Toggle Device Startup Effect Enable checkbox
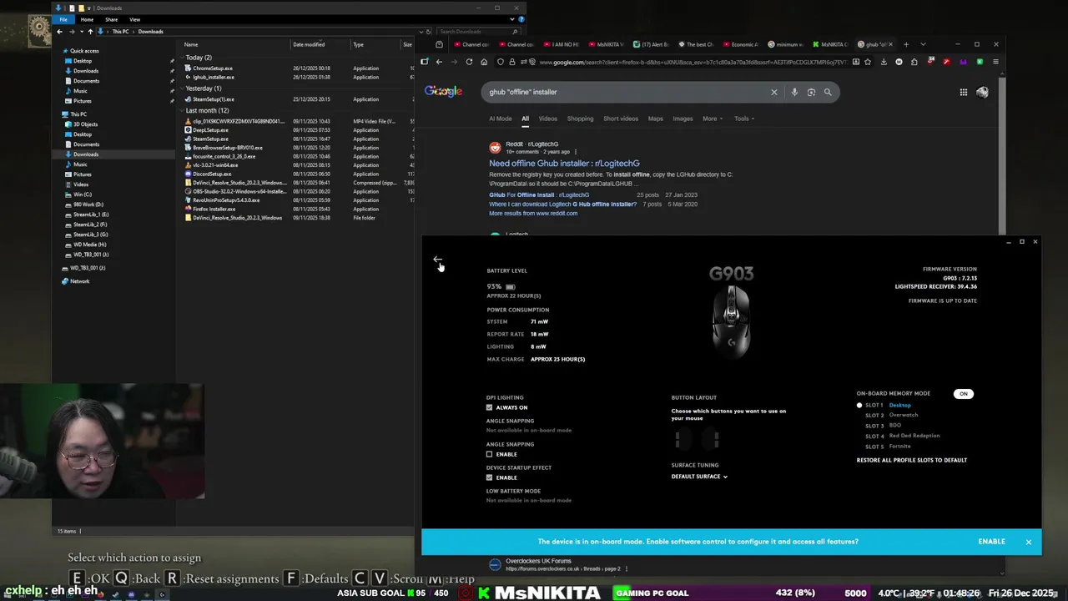This screenshot has height=601, width=1068. [x=490, y=477]
